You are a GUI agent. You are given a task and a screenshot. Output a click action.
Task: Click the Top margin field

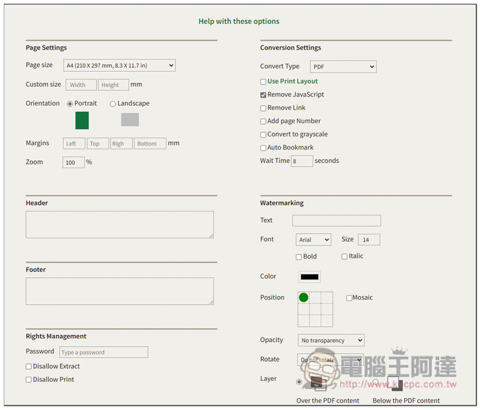pos(98,143)
